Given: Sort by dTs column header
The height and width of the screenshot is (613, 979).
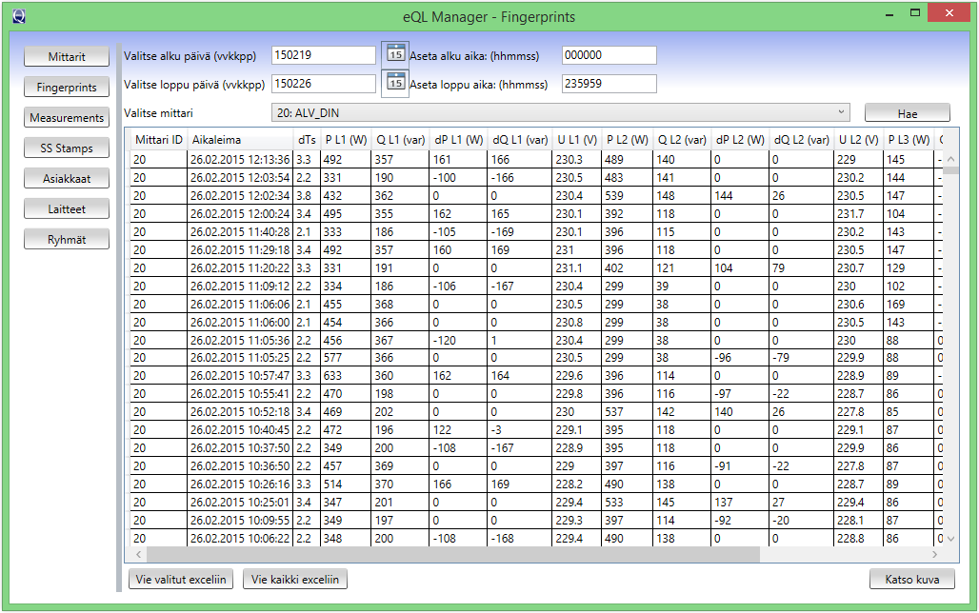Looking at the screenshot, I should (x=307, y=140).
